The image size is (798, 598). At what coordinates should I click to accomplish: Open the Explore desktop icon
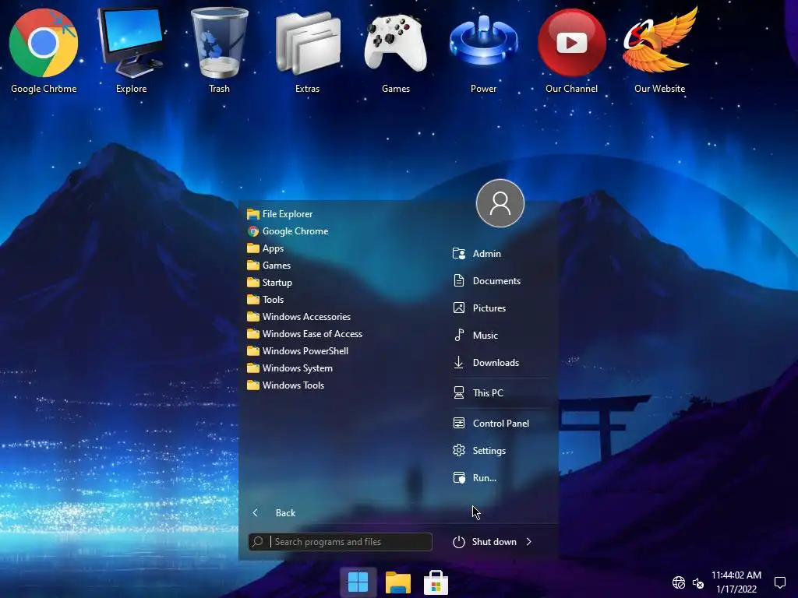pyautogui.click(x=131, y=51)
